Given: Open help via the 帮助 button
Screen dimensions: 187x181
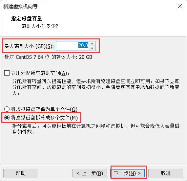Looking at the screenshot, I should click(21, 173).
